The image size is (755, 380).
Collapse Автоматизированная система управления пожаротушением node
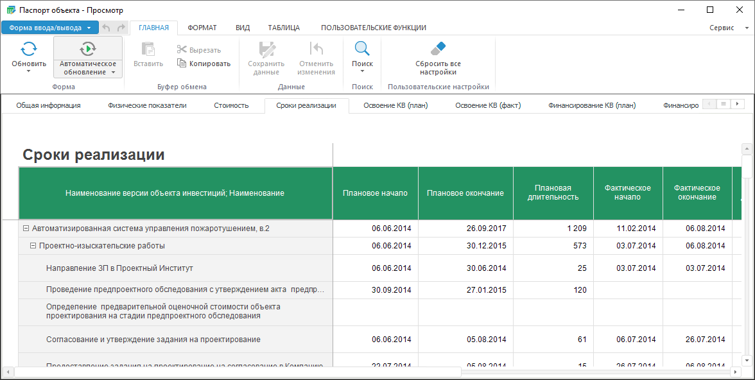[x=26, y=229]
